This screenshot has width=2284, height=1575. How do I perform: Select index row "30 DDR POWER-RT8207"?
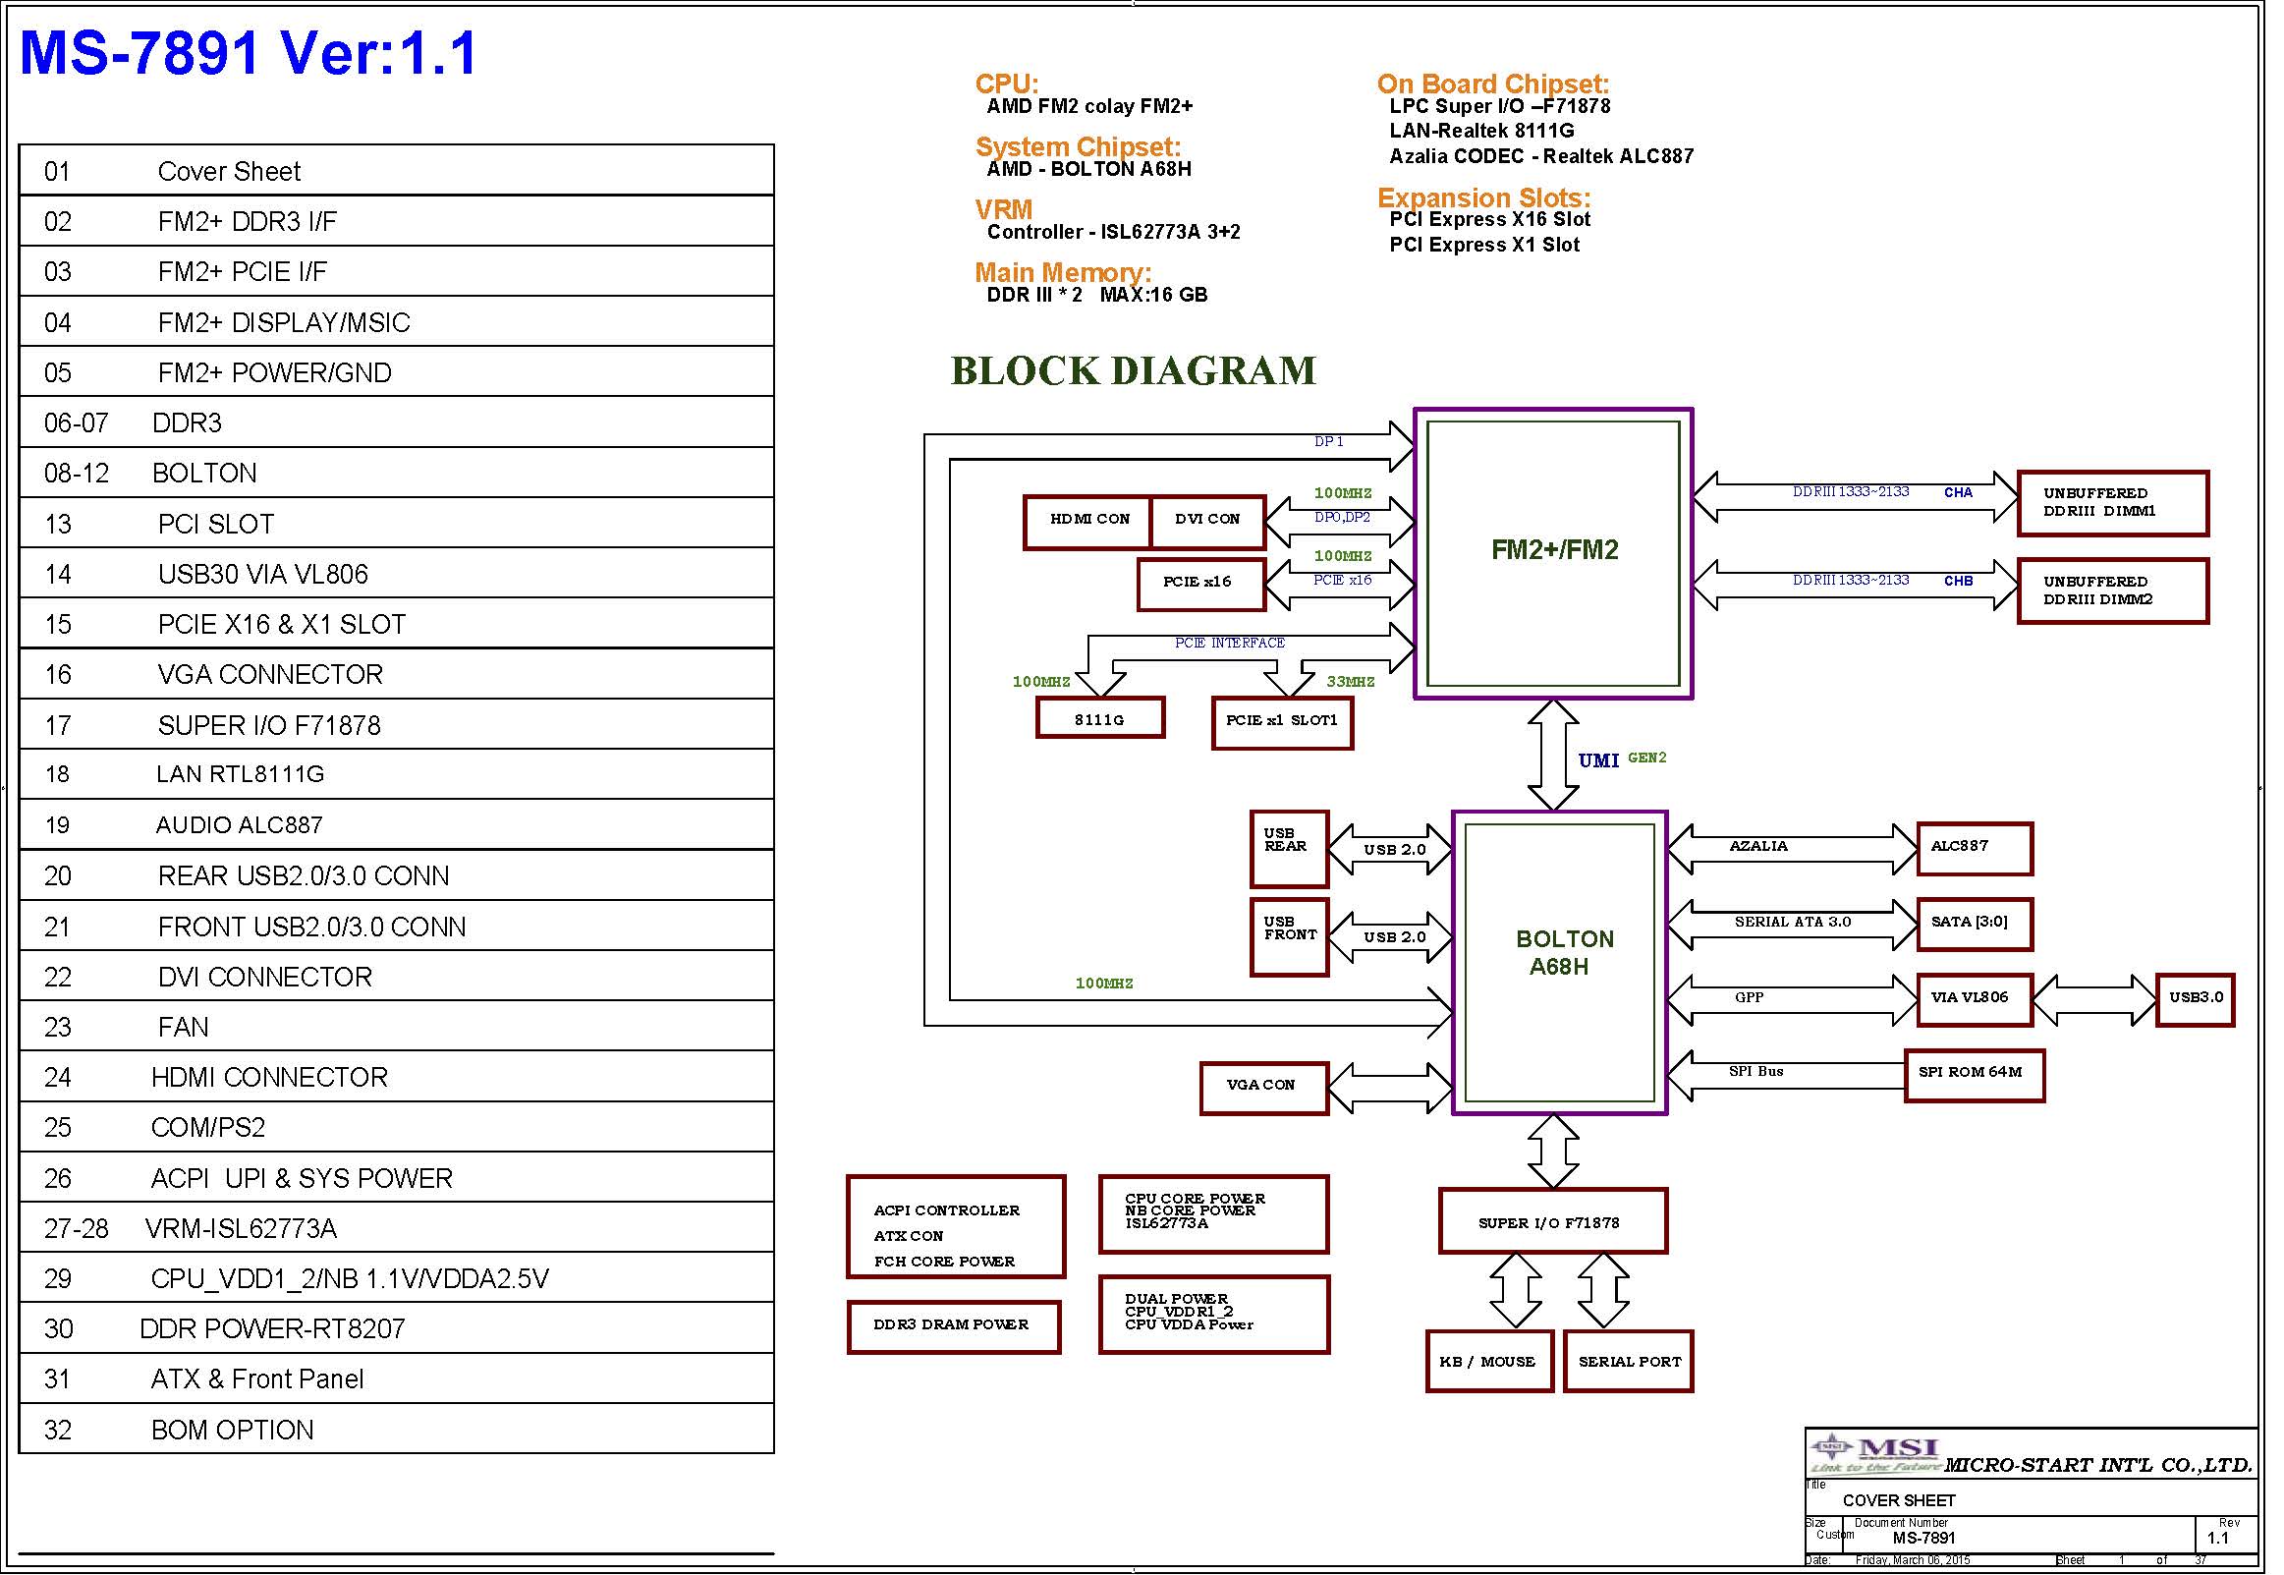point(397,1328)
